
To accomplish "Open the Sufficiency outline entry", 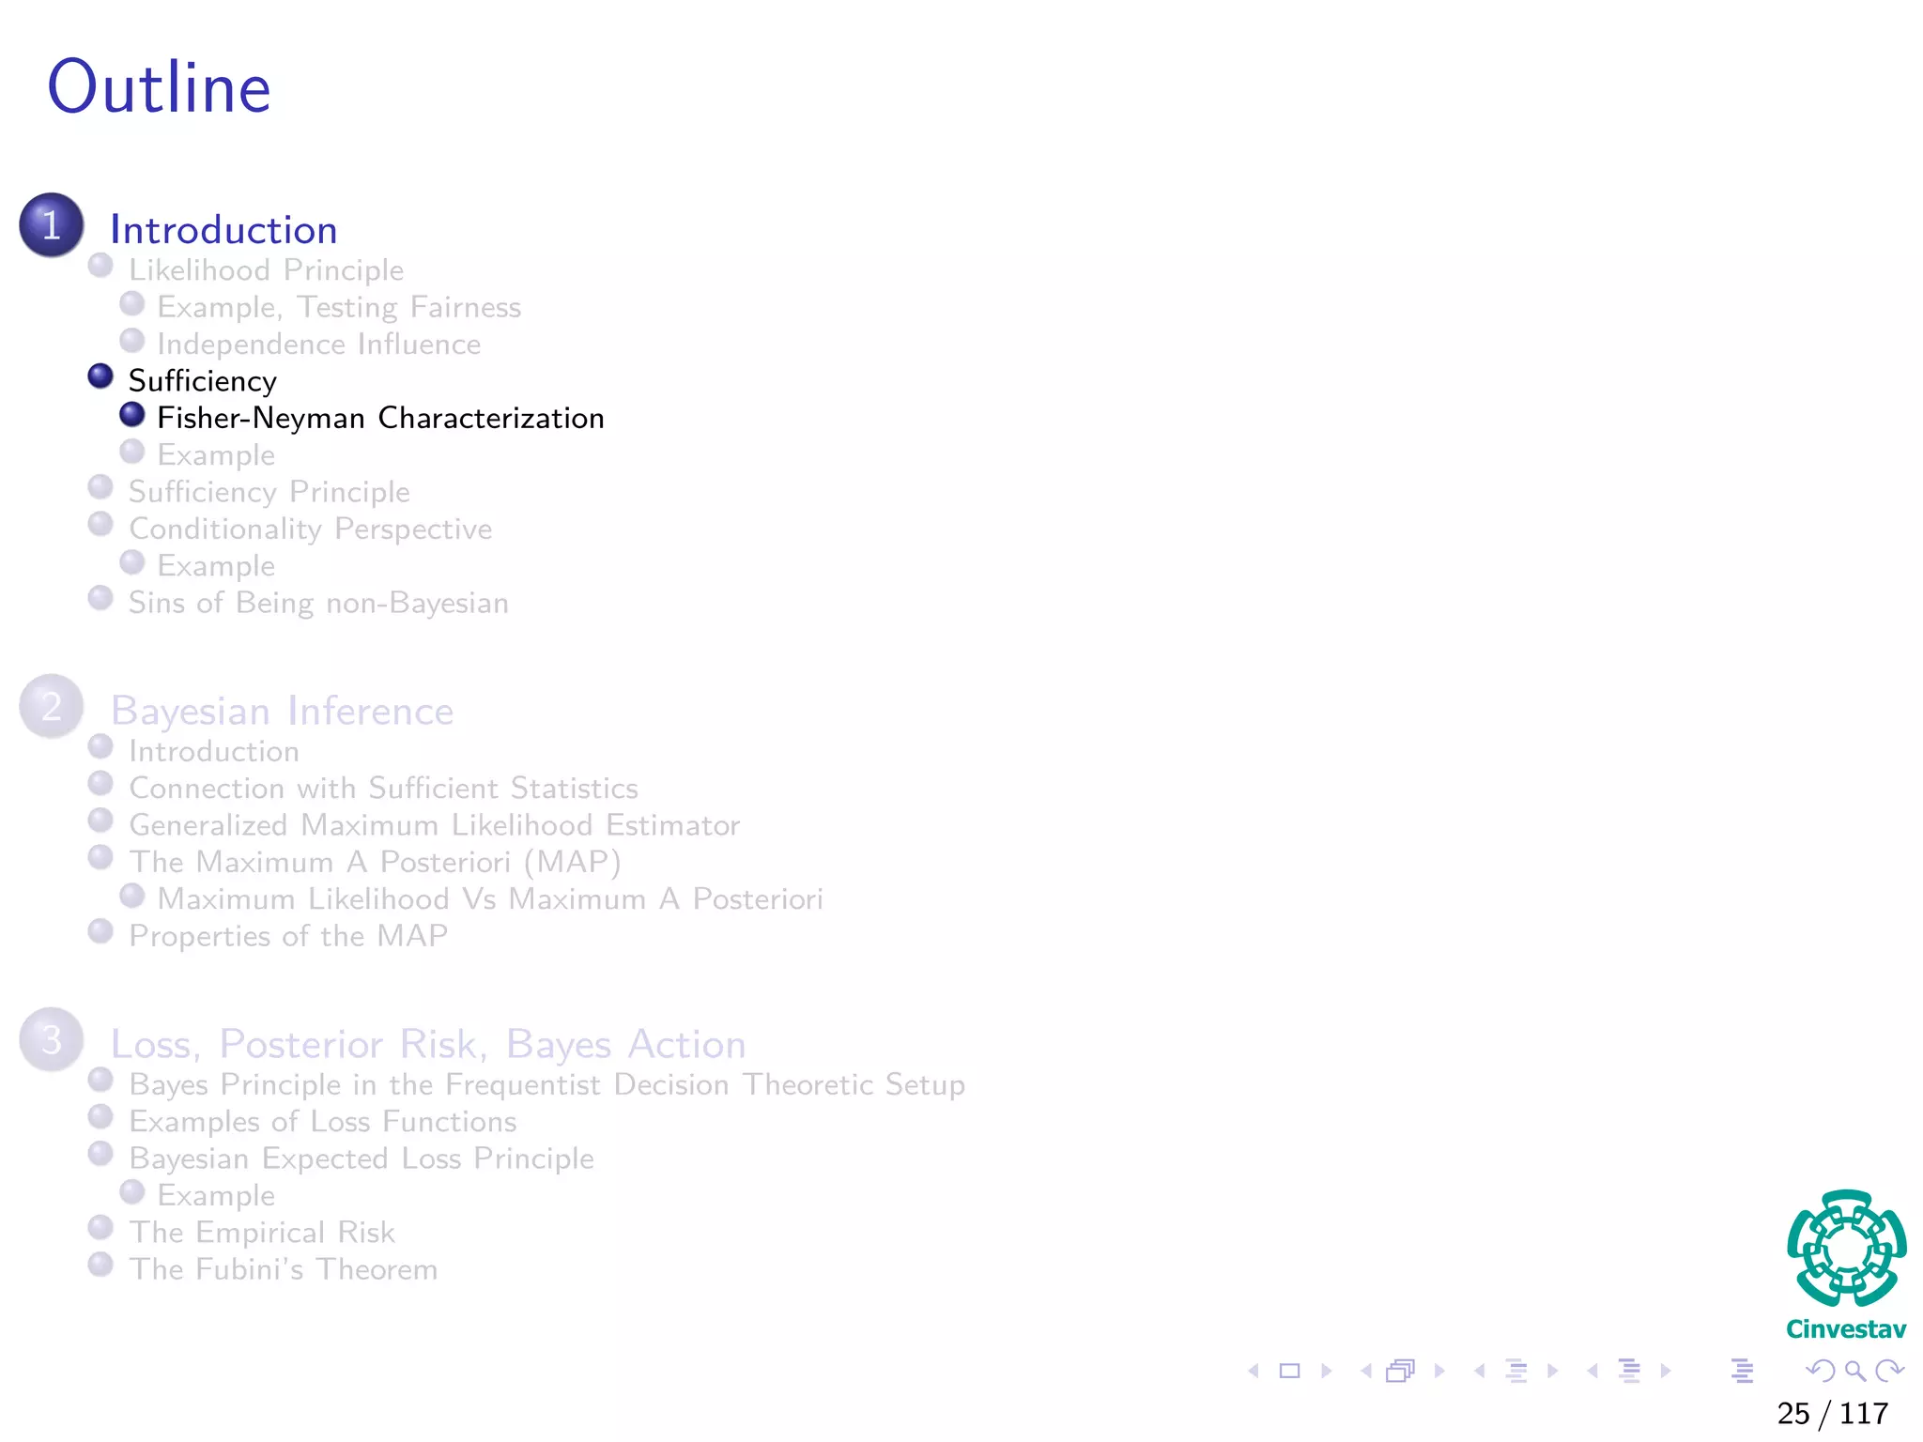I will click(x=203, y=381).
